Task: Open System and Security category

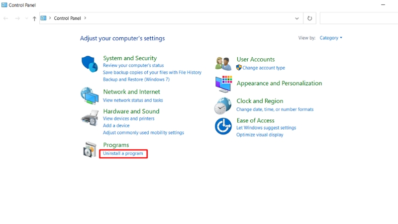Action: (x=130, y=58)
